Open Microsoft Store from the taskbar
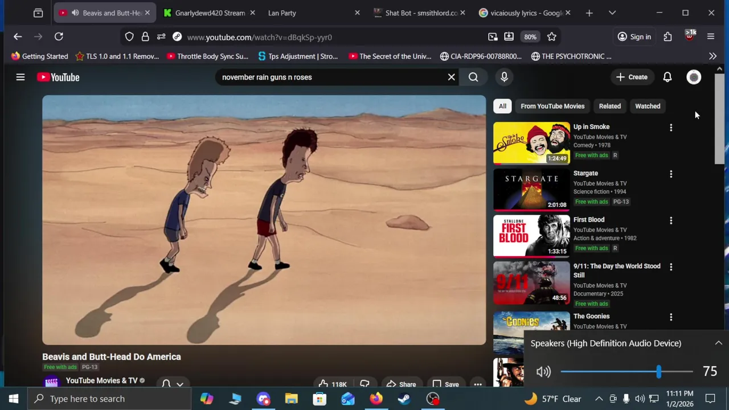Screen dimensions: 729x410 point(320,399)
